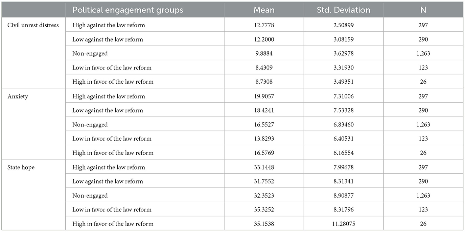Click the "Civil unrest distress" section label
465x232 pixels.
point(33,25)
